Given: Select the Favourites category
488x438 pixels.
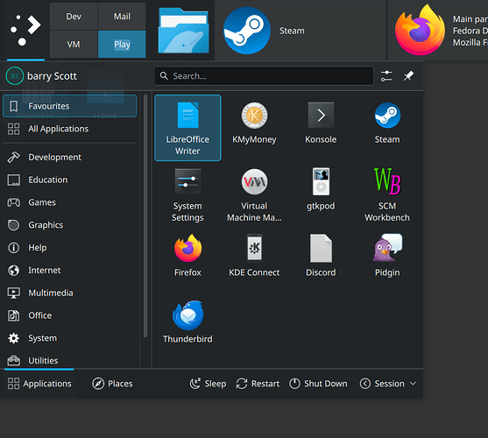Looking at the screenshot, I should [x=70, y=106].
